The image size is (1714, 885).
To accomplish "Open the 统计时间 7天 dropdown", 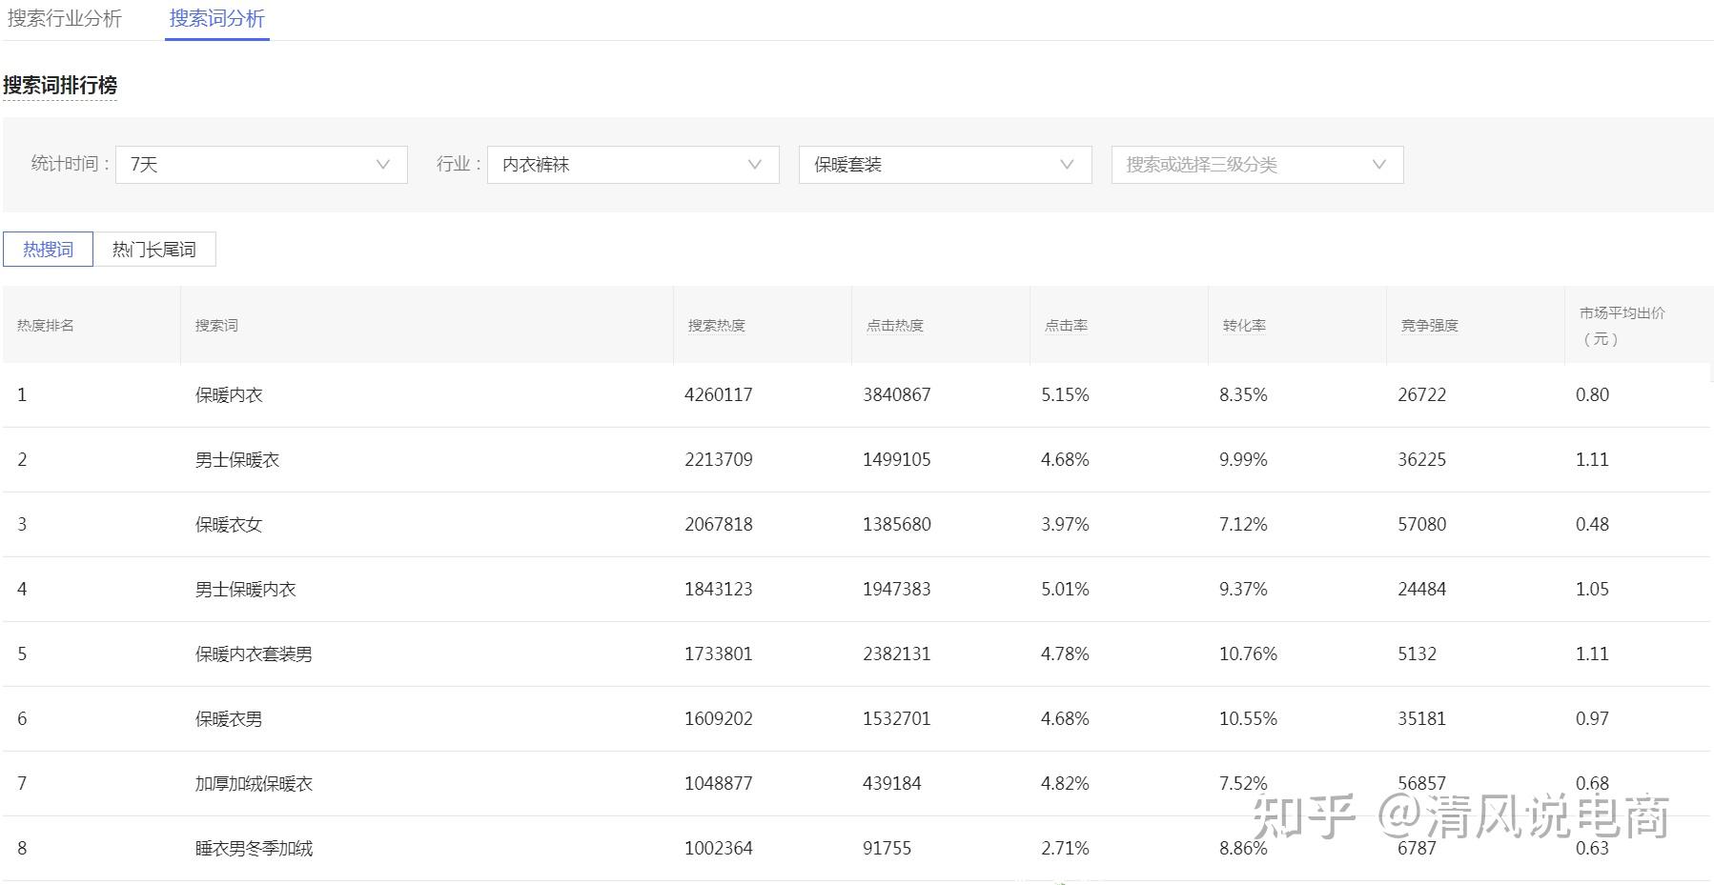I will pyautogui.click(x=261, y=165).
